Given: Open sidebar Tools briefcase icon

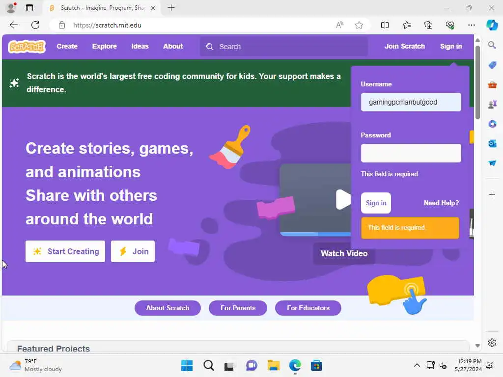Looking at the screenshot, I should click(492, 85).
